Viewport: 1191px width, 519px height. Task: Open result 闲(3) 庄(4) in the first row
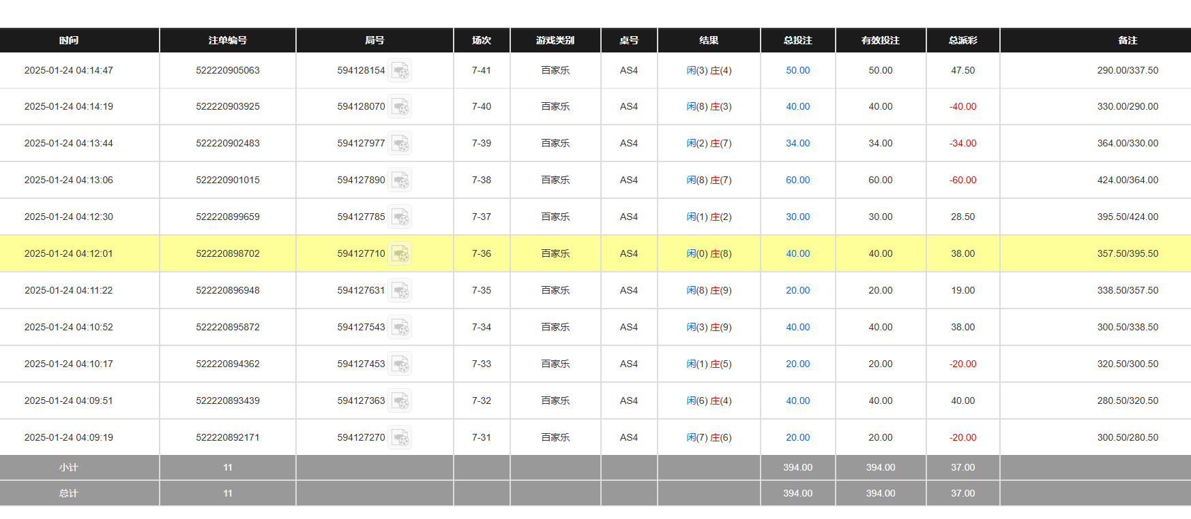coord(709,70)
